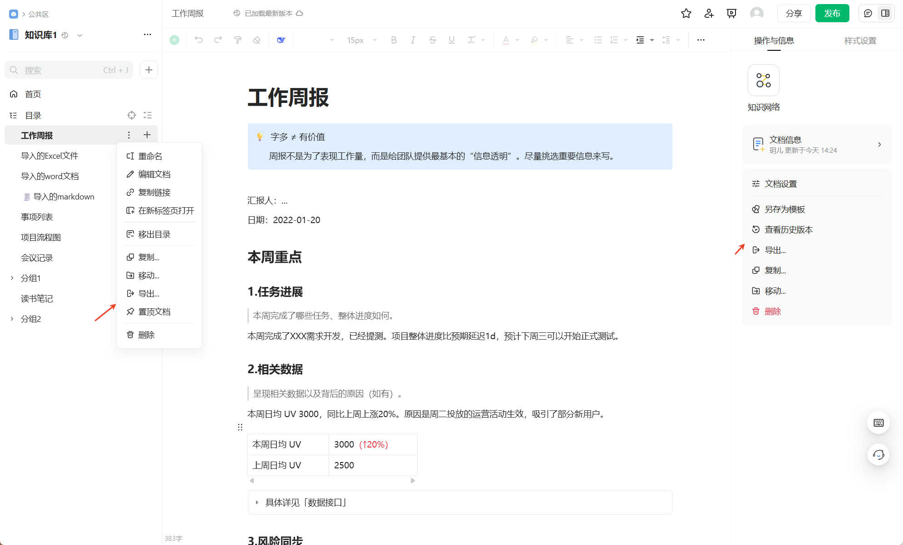Open the comments panel icon
Screen dimensions: 903x545
(868, 13)
